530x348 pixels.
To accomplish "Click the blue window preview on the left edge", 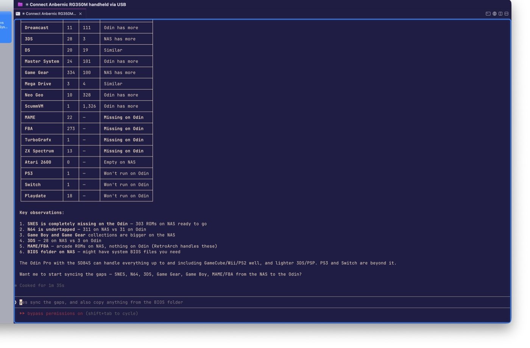I will (x=5, y=27).
